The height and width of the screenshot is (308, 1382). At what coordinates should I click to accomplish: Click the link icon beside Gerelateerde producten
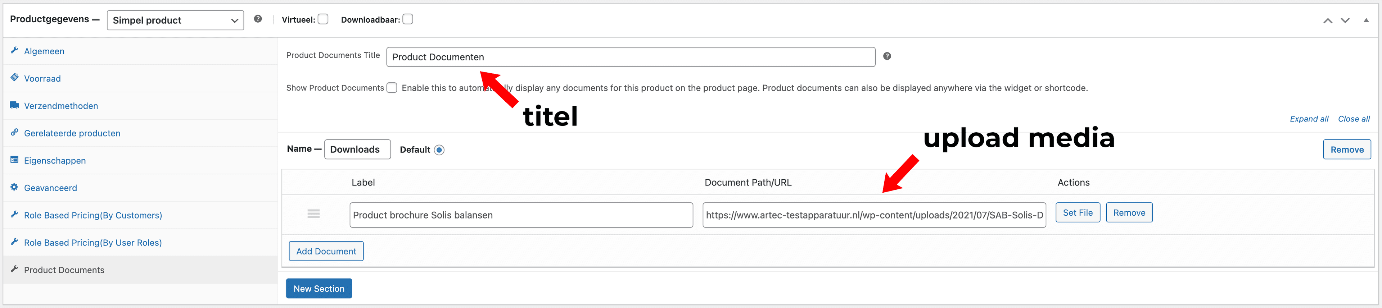coord(14,132)
